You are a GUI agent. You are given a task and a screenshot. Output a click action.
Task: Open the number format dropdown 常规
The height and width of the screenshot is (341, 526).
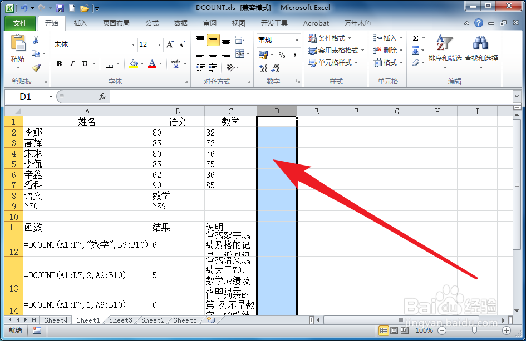click(297, 40)
